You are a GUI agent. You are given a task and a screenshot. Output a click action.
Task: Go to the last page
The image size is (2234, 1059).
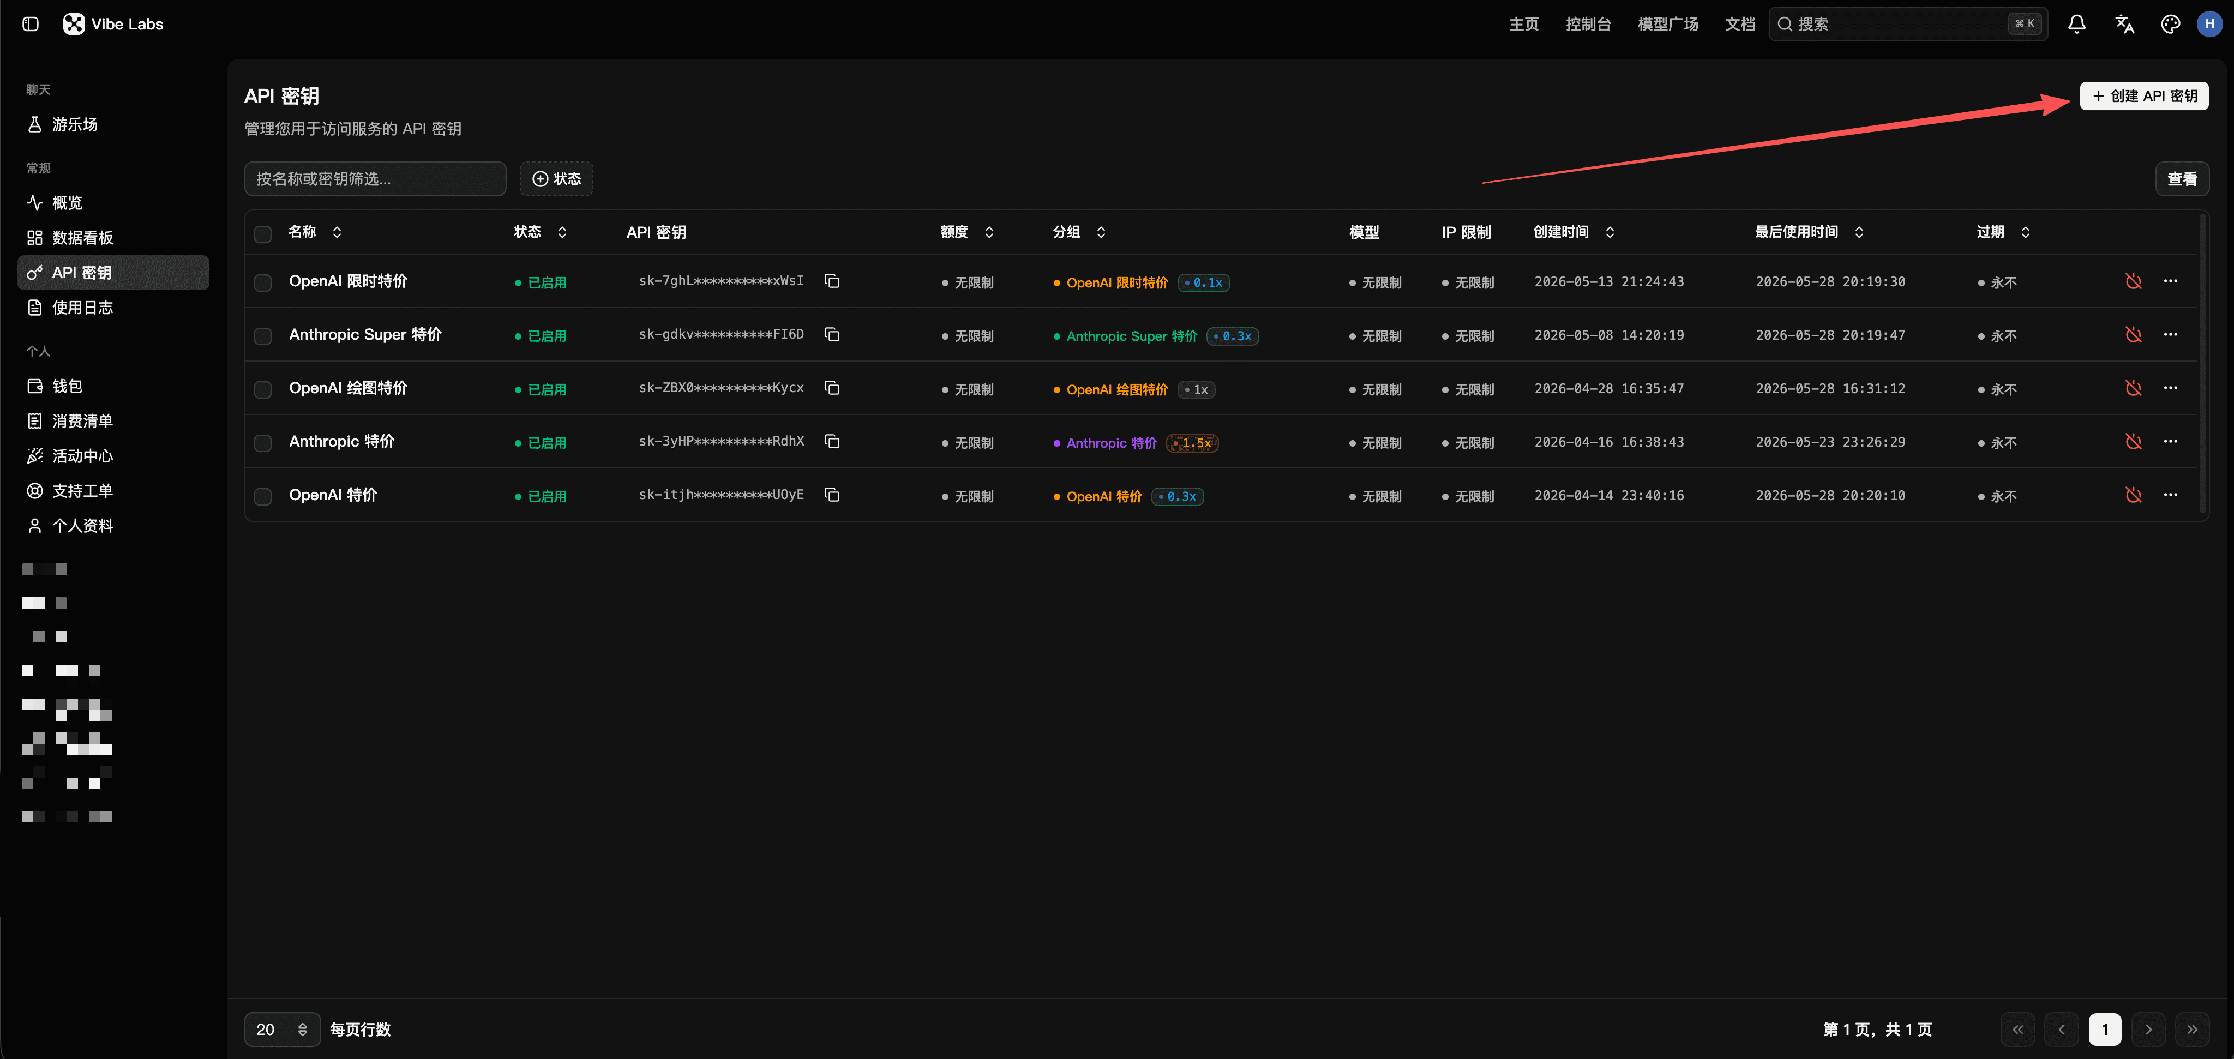2191,1030
